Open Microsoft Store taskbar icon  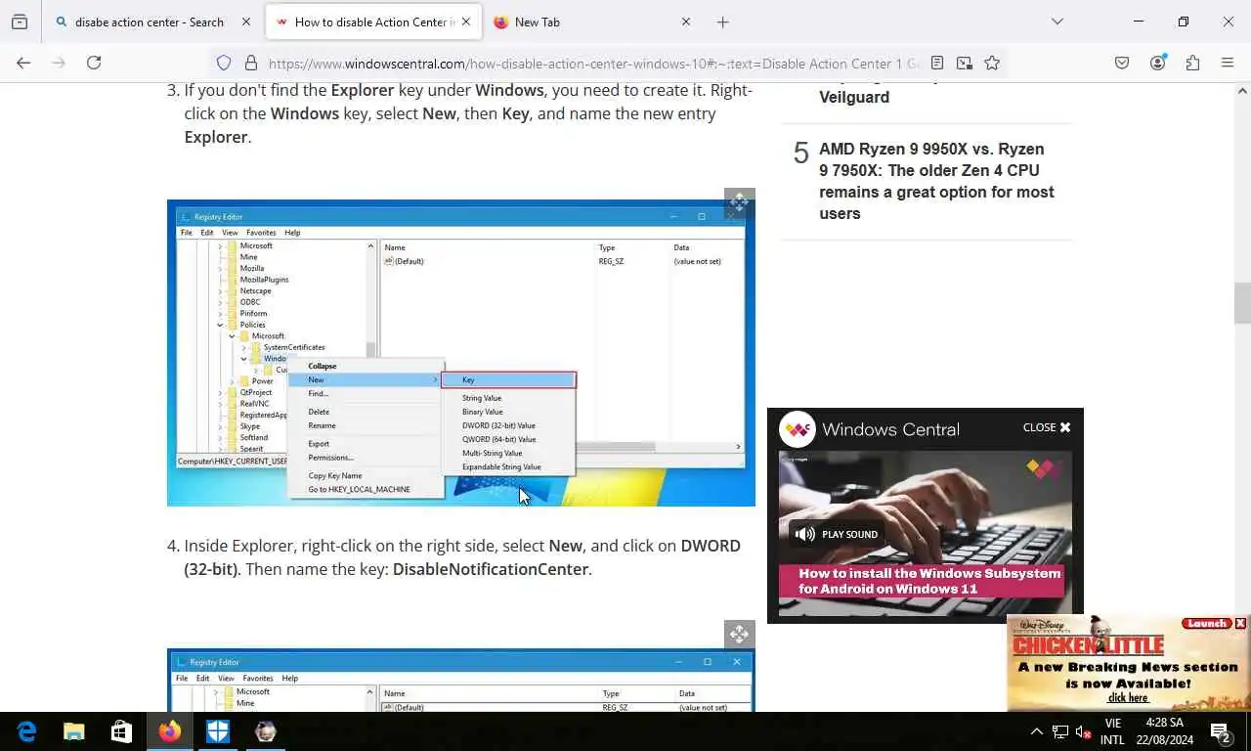121,731
